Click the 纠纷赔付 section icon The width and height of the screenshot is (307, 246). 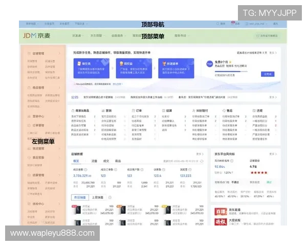click(x=193, y=111)
